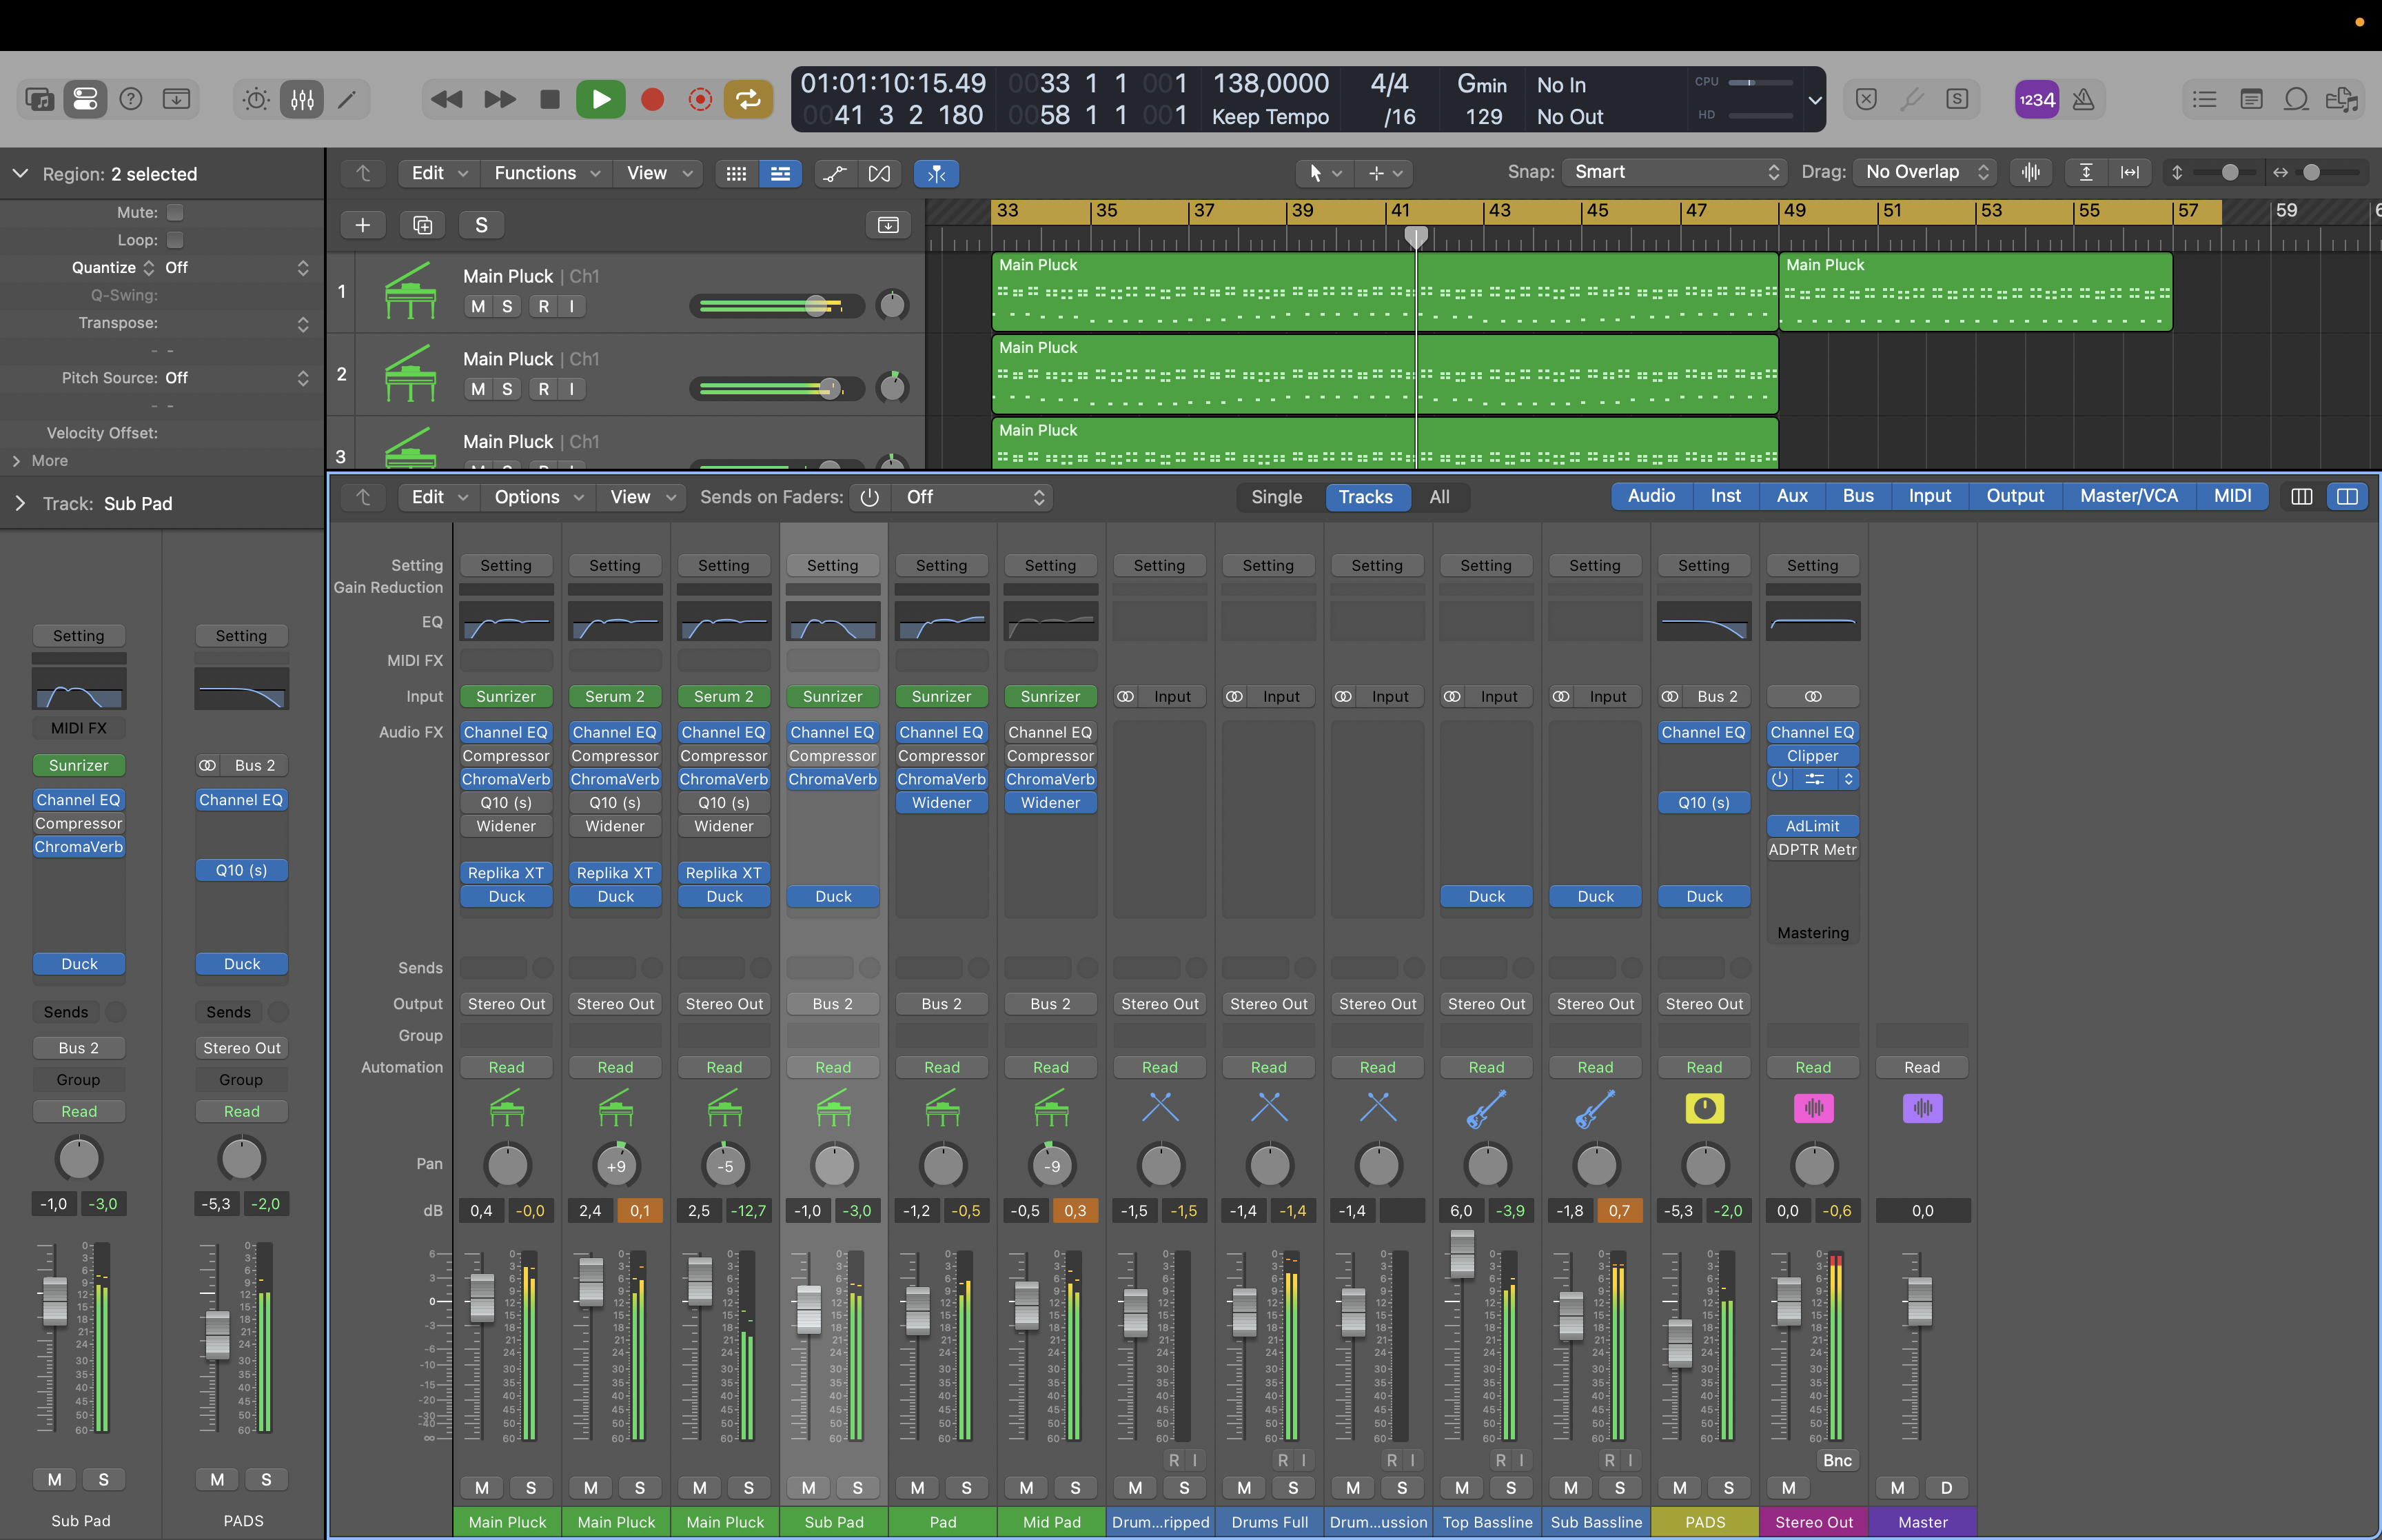
Task: Click the metronome icon
Action: coord(2083,99)
